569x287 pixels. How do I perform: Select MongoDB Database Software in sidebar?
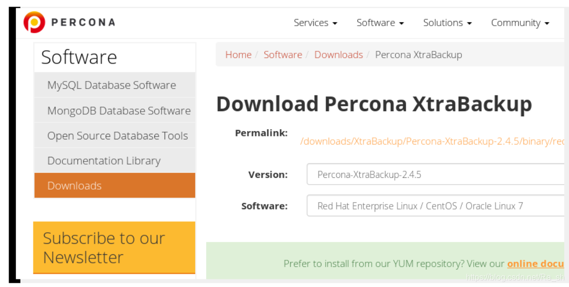pyautogui.click(x=115, y=110)
